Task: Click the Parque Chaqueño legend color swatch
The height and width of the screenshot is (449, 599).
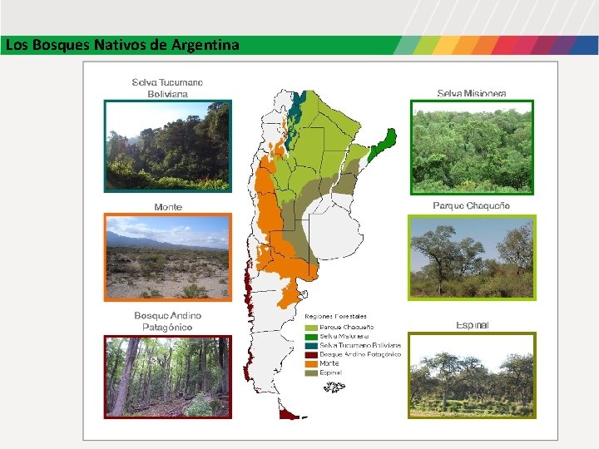Action: point(311,328)
